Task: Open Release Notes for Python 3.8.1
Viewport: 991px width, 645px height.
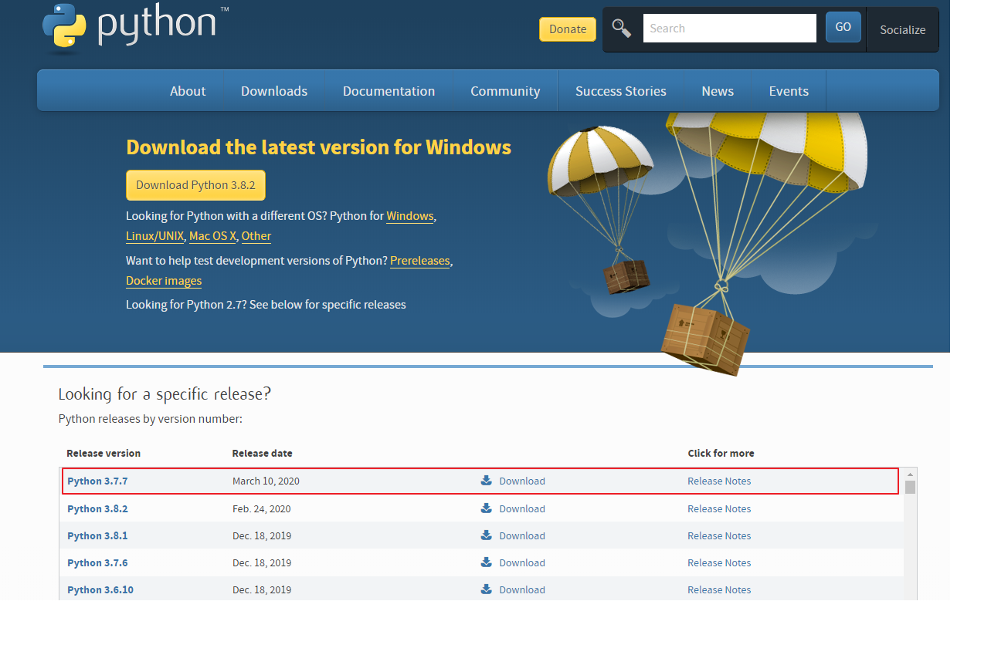Action: pos(719,535)
